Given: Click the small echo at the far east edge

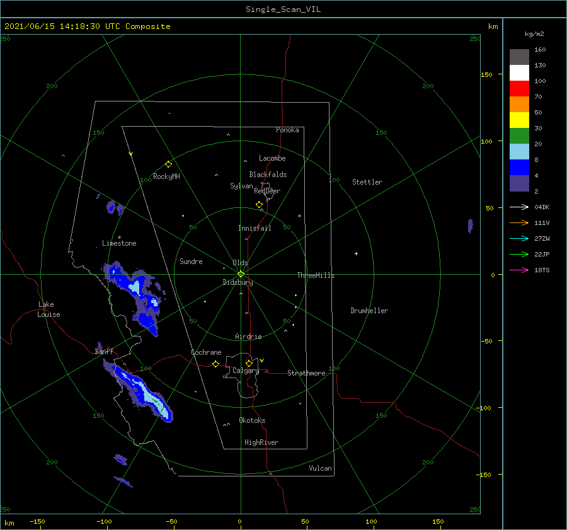Looking at the screenshot, I should (470, 226).
